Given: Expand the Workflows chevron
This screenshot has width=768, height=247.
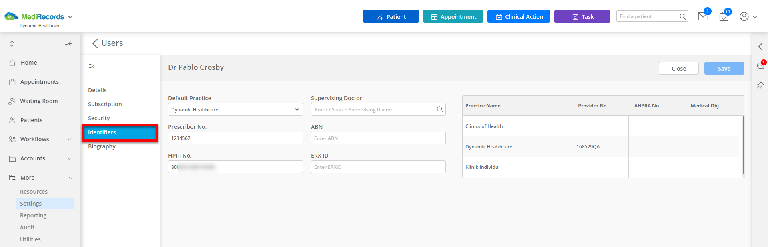Looking at the screenshot, I should 69,139.
